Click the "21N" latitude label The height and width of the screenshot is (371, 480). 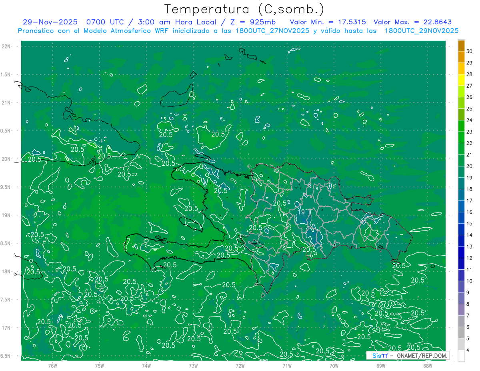click(x=6, y=102)
